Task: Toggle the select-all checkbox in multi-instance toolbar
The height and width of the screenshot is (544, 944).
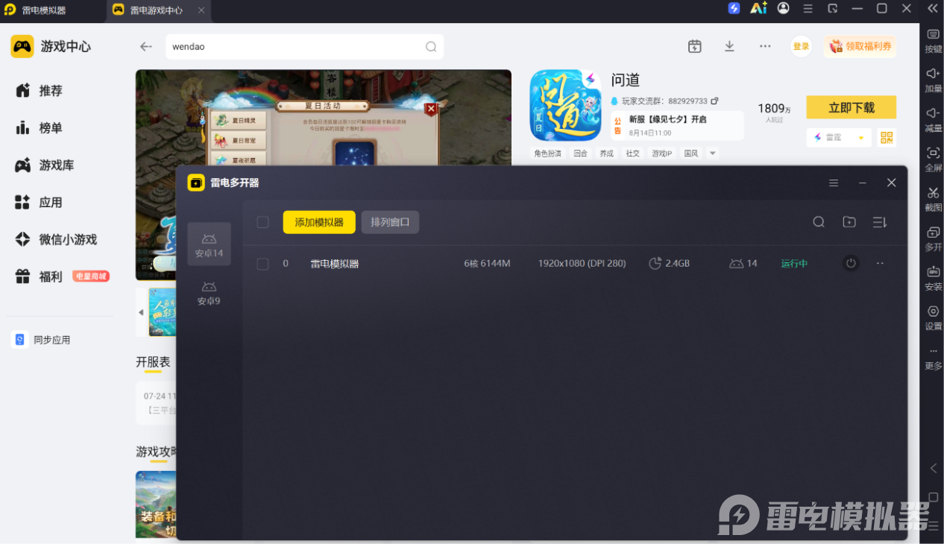Action: coord(262,222)
